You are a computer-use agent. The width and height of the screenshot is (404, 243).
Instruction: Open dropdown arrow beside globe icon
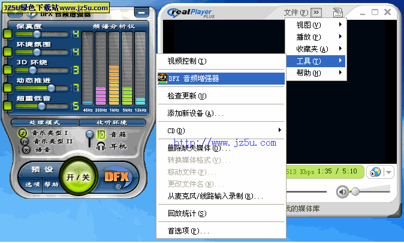tap(389, 172)
